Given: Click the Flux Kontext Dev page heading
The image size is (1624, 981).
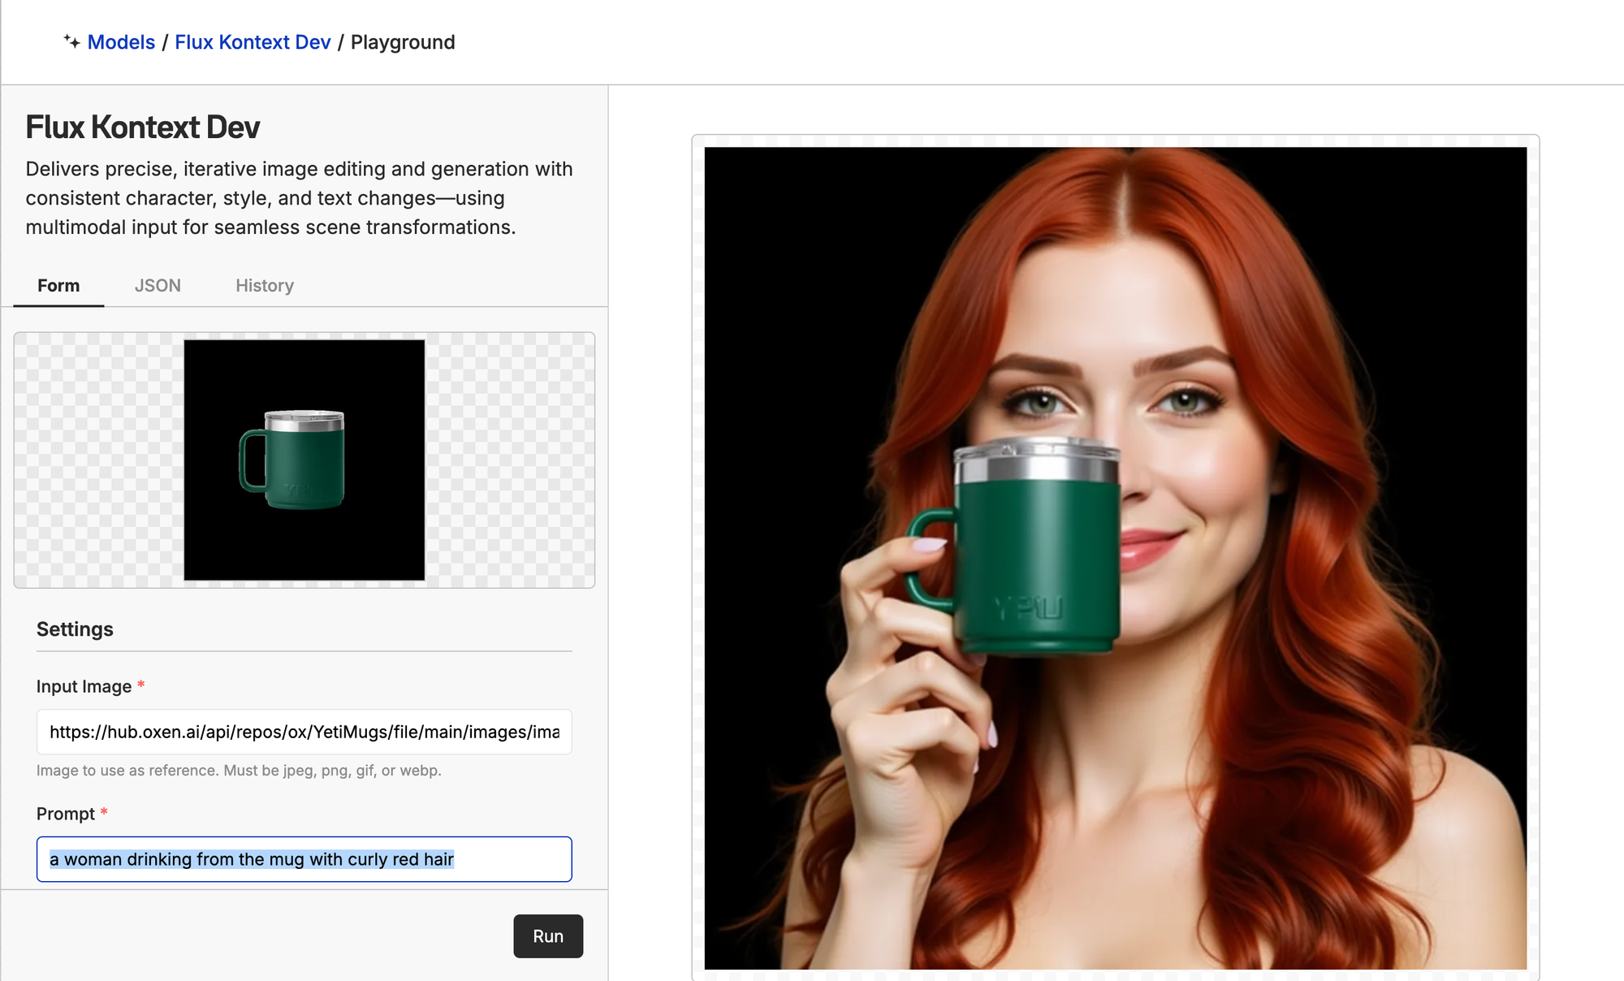Looking at the screenshot, I should coord(143,127).
